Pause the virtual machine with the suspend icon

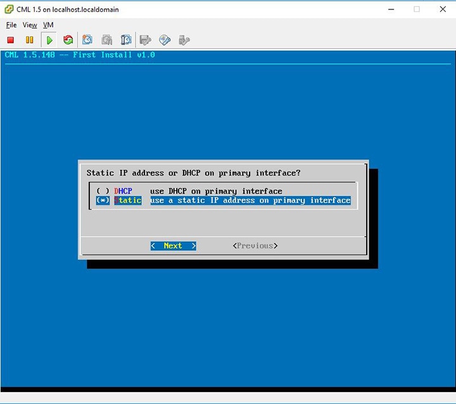(29, 40)
